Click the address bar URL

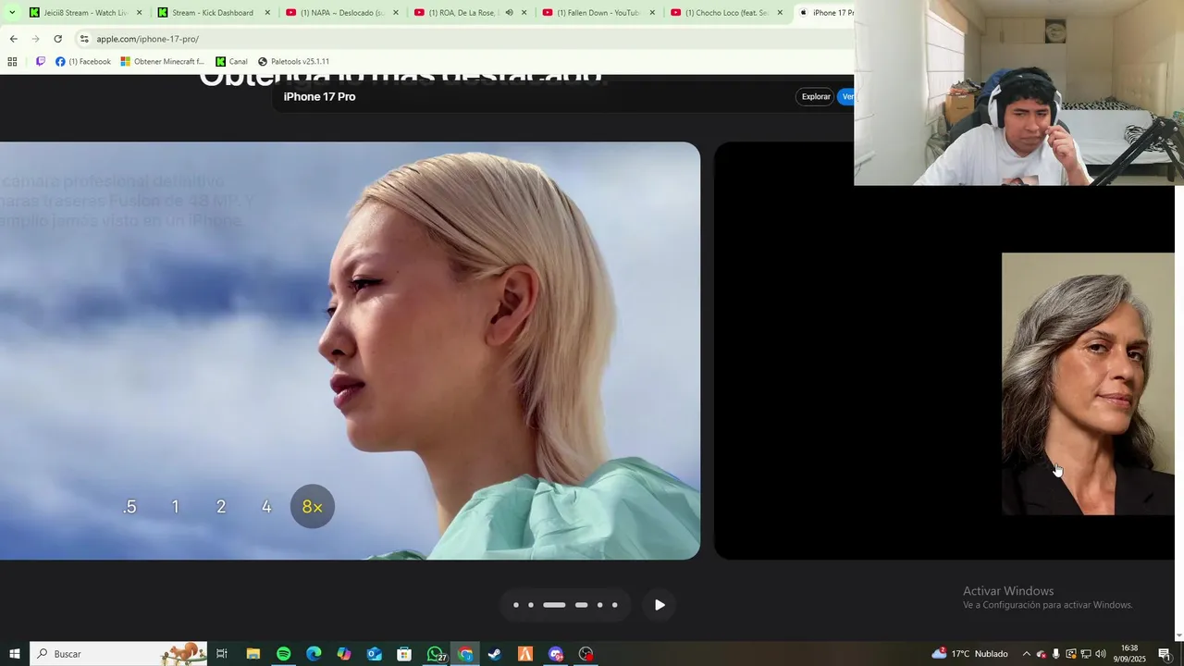147,39
